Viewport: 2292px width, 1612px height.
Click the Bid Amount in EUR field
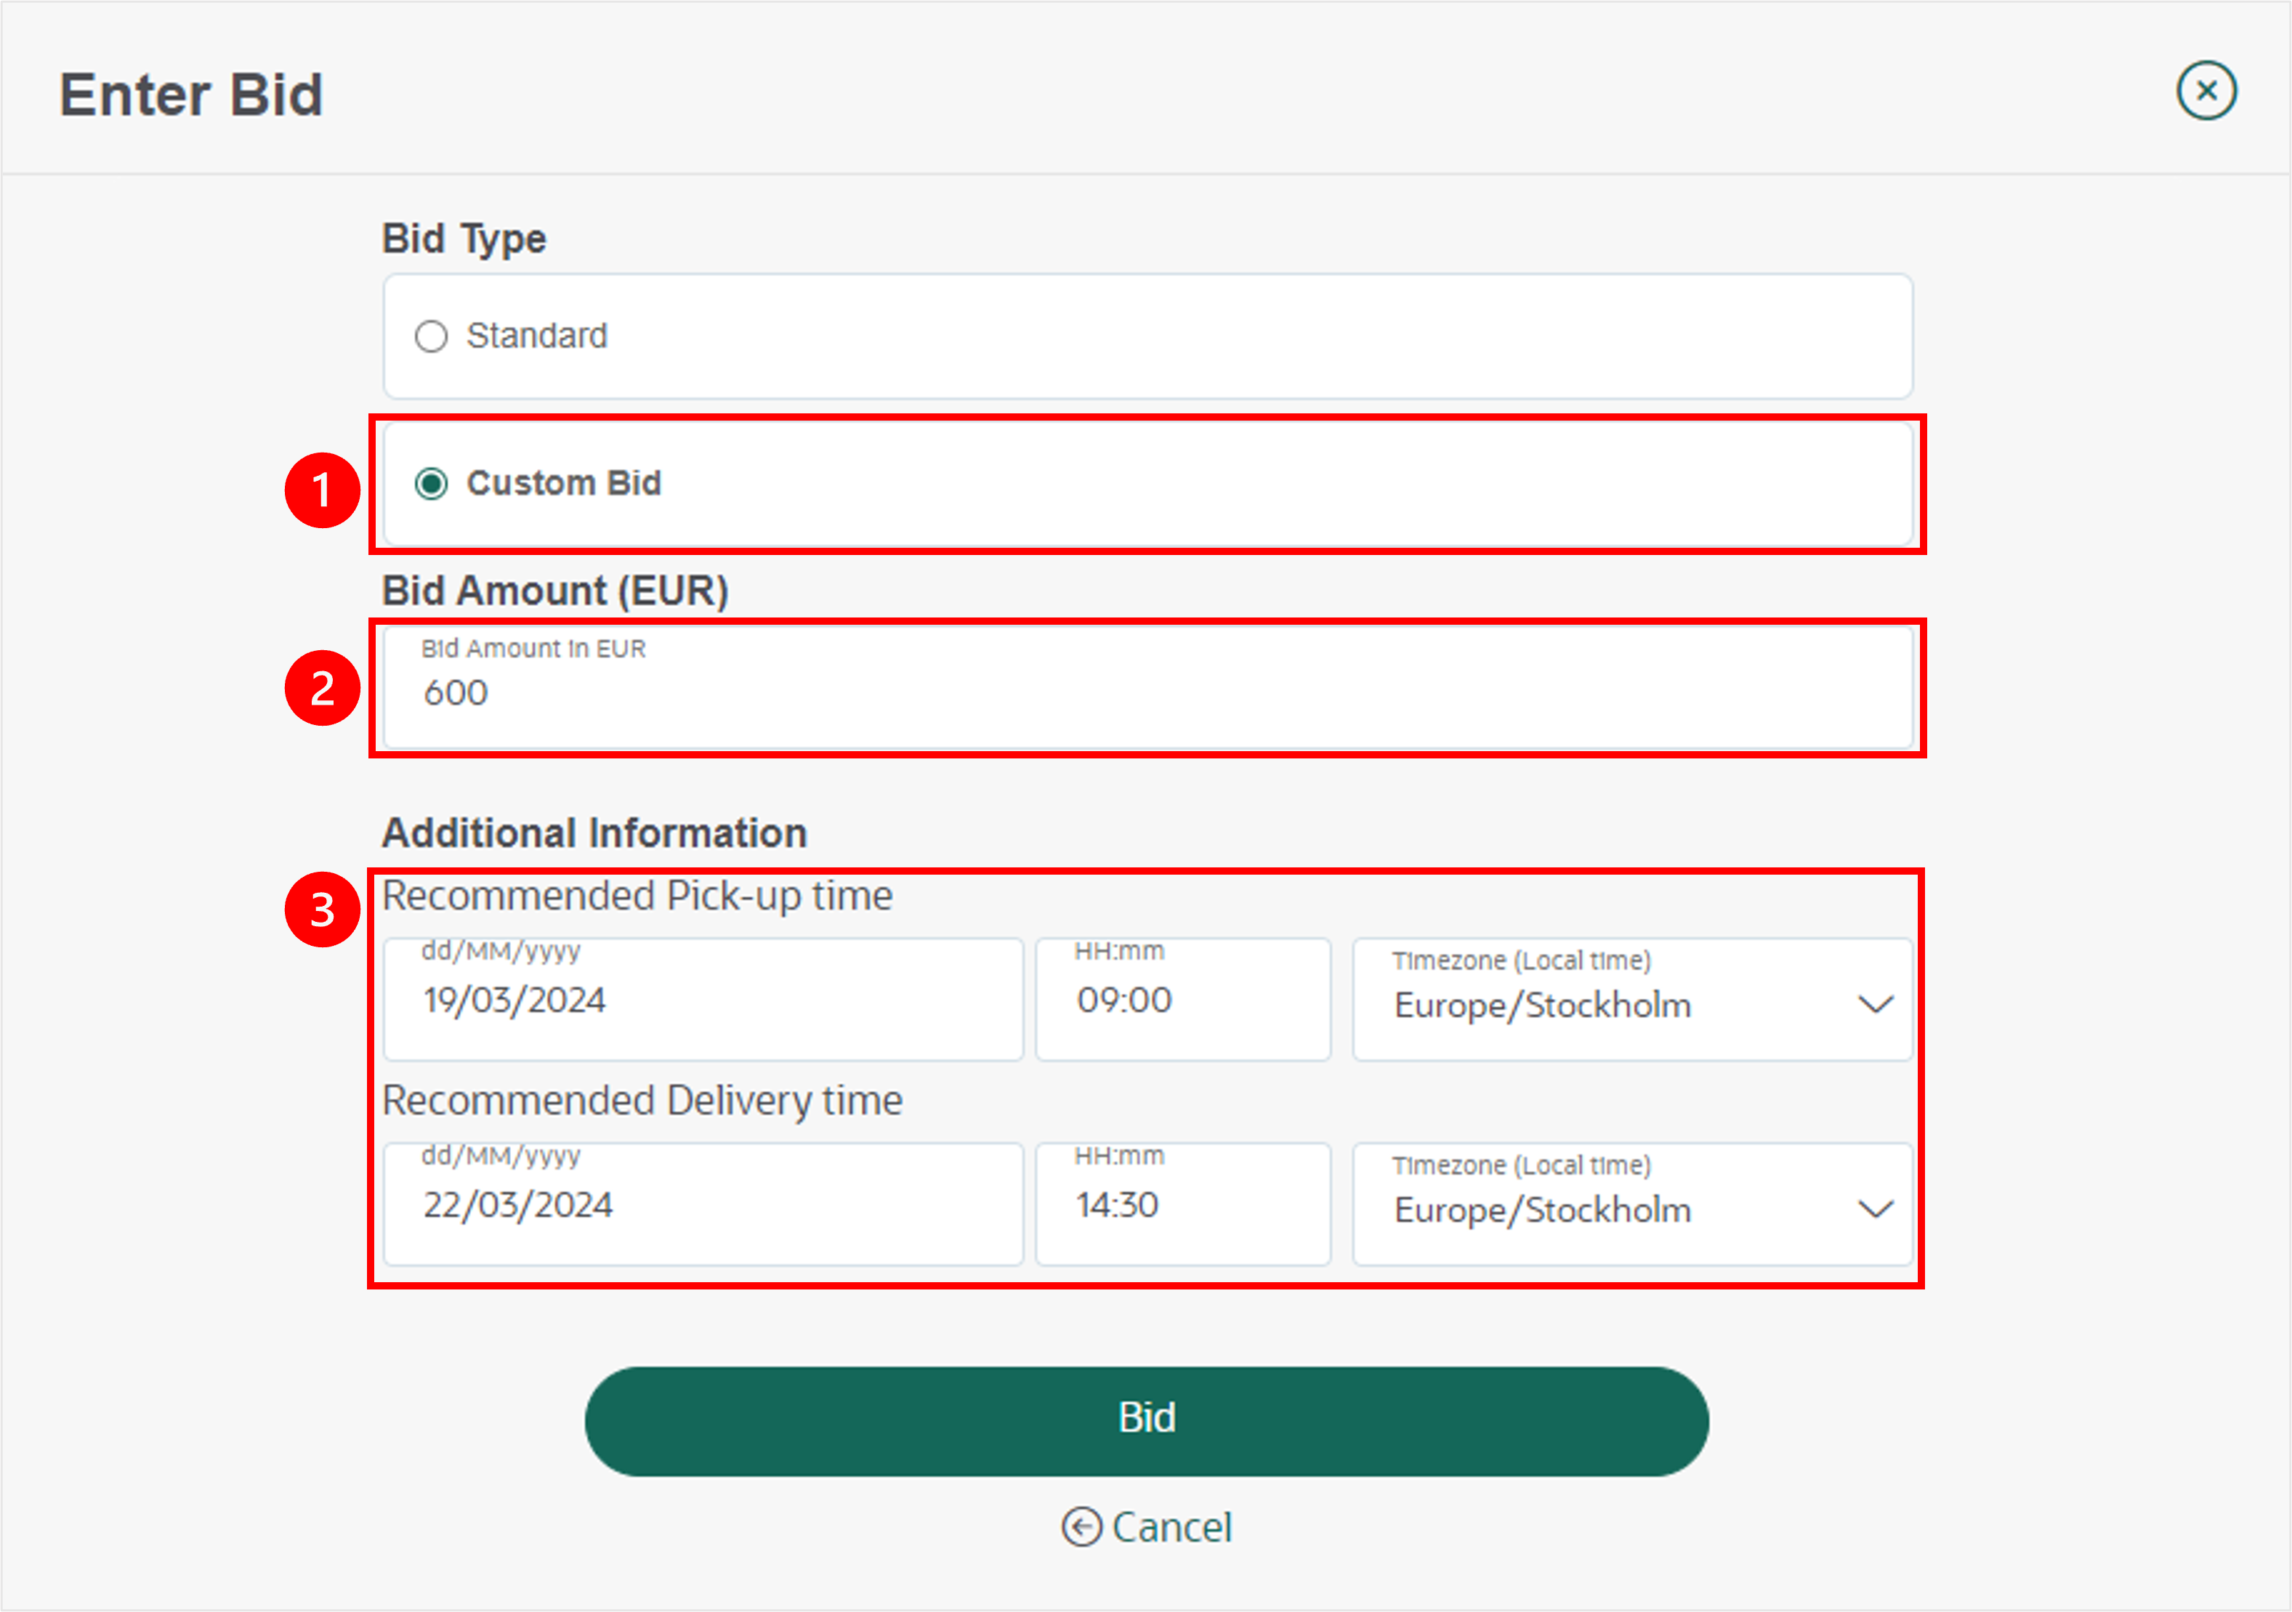point(1148,688)
